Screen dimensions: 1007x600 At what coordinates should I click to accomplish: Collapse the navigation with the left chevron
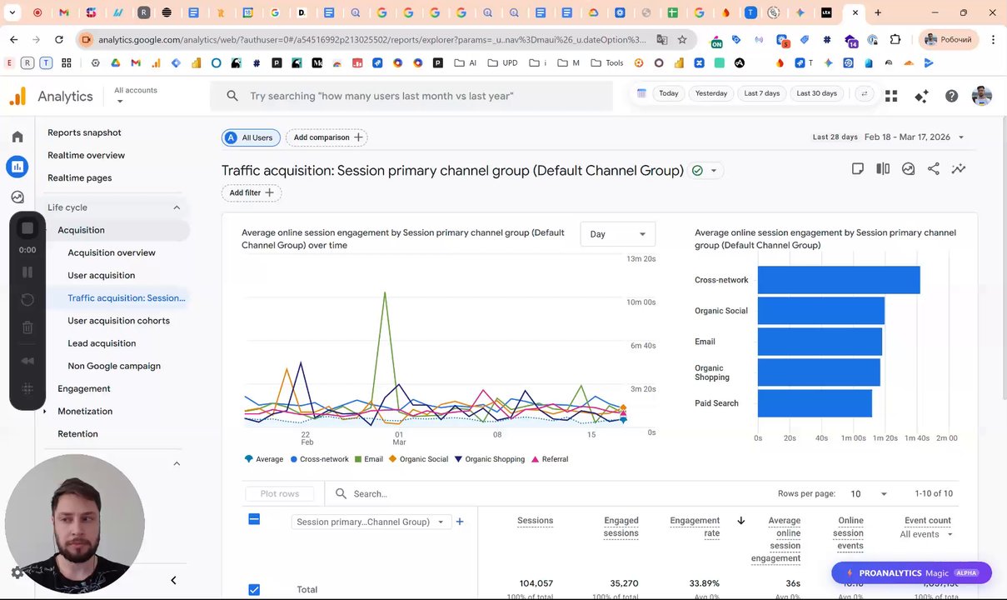[x=173, y=580]
